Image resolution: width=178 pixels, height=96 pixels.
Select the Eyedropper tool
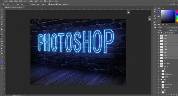(2, 22)
